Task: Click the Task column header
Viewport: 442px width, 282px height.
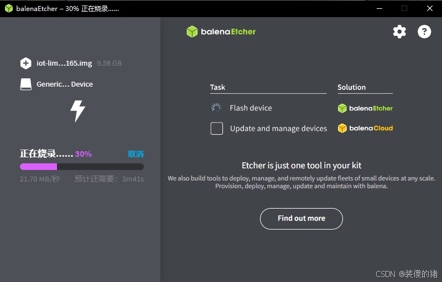Action: pyautogui.click(x=217, y=87)
